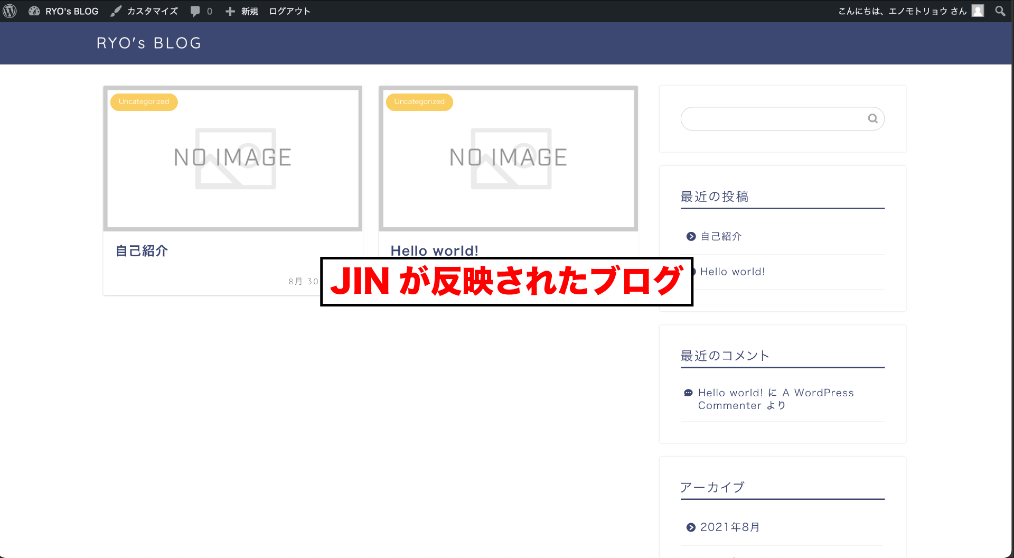Click the user avatar in admin bar
The image size is (1014, 558).
[x=978, y=11]
